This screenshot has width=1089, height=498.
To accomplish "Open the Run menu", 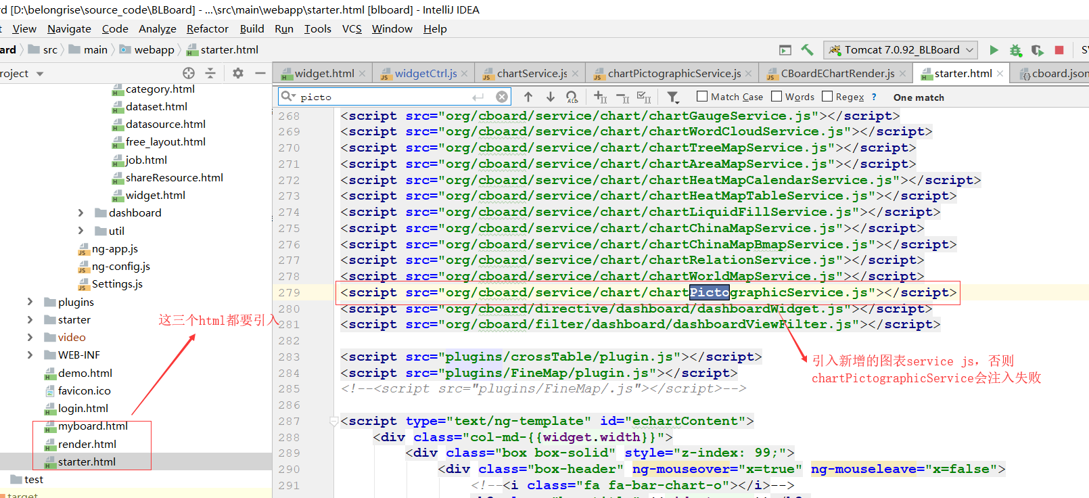I will point(284,28).
